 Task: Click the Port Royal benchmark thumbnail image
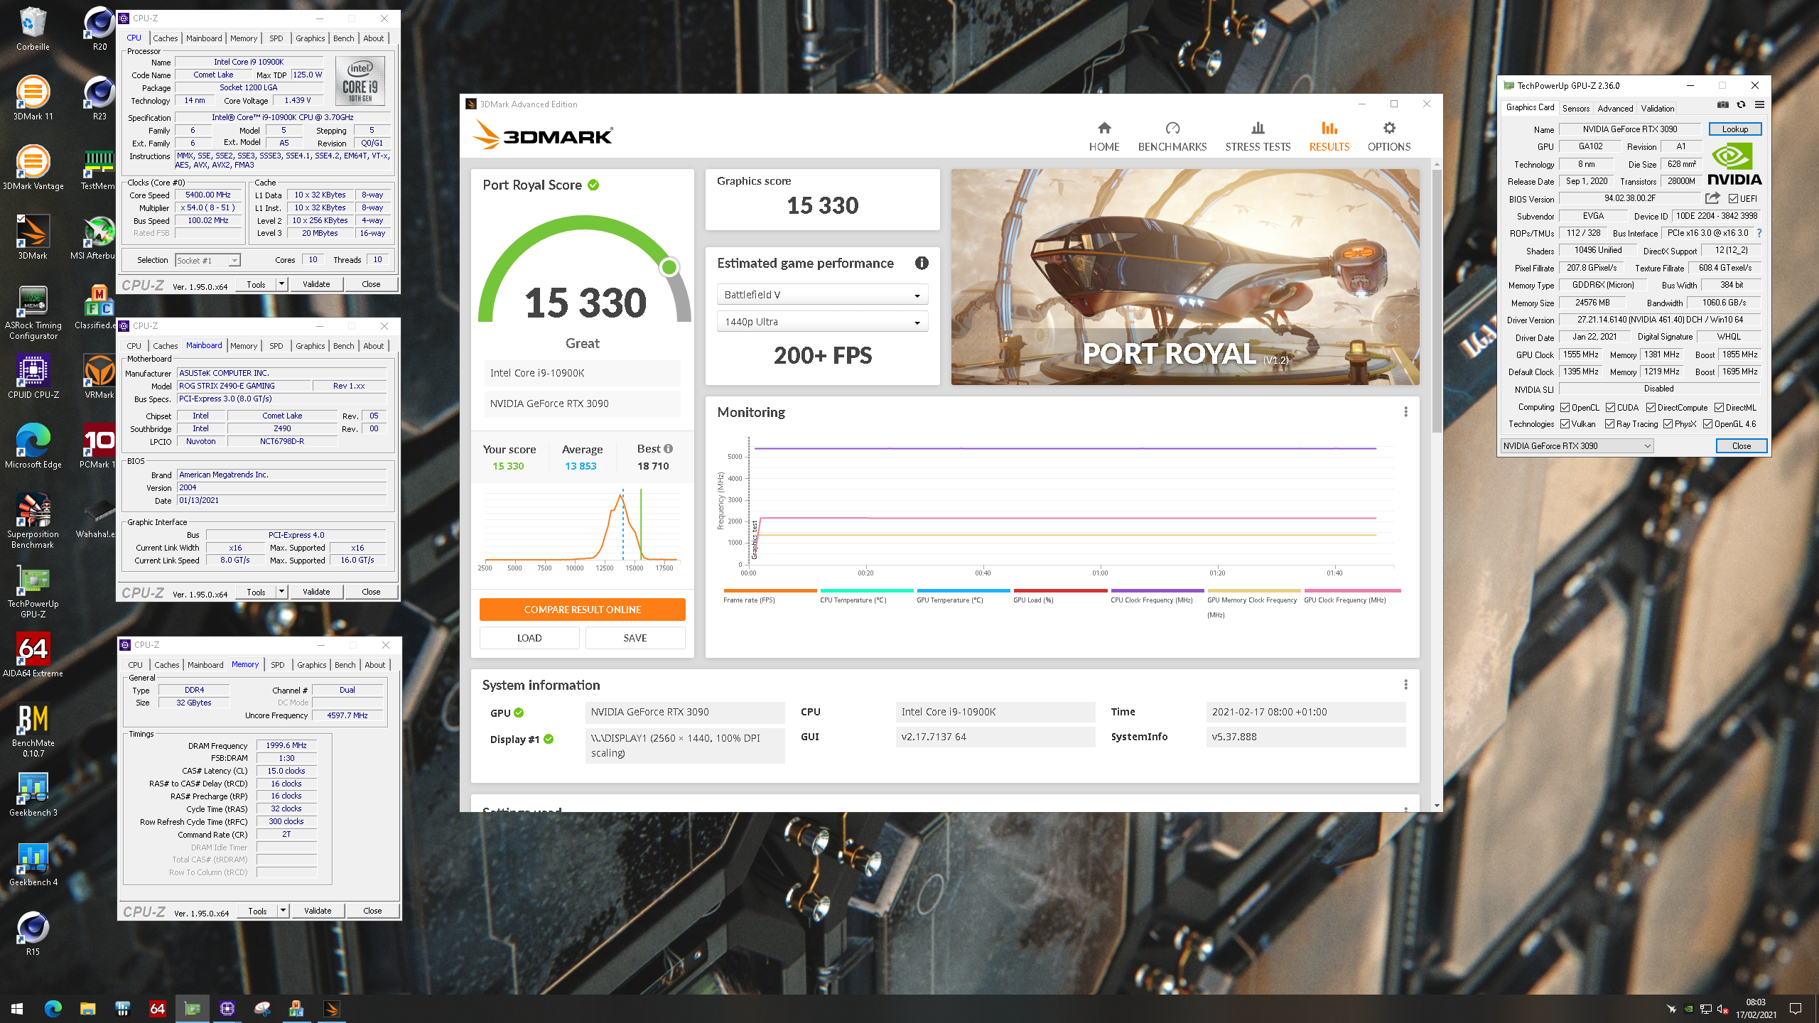coord(1184,277)
